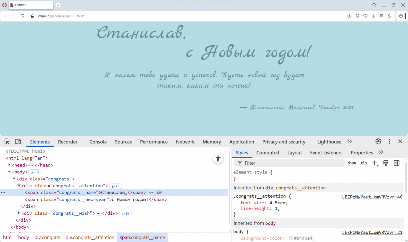Expand the head element node
This screenshot has width=408, height=242.
(x=9, y=165)
